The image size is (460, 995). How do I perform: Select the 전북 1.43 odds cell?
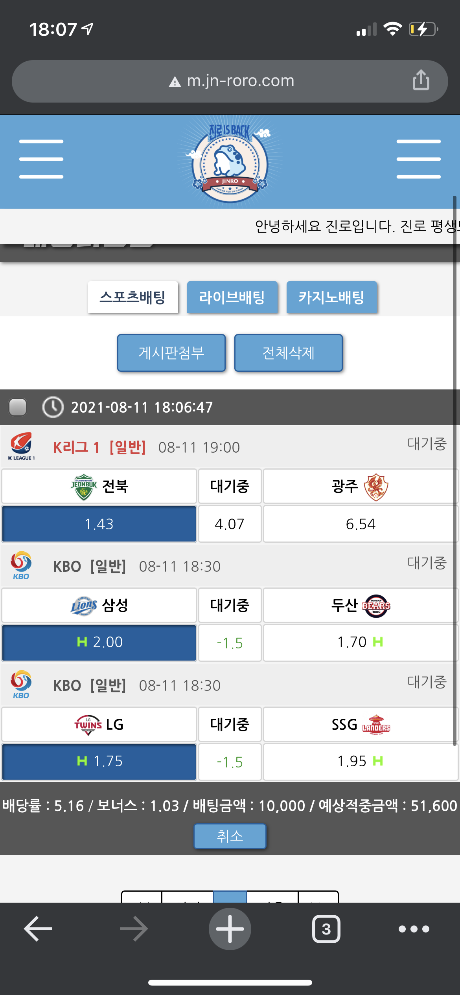click(x=99, y=524)
